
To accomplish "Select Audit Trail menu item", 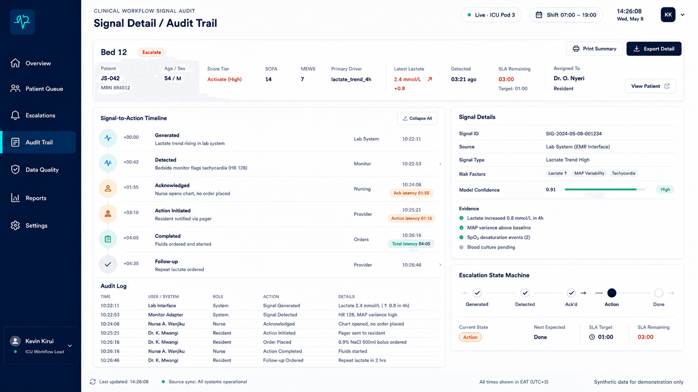I will coord(38,142).
